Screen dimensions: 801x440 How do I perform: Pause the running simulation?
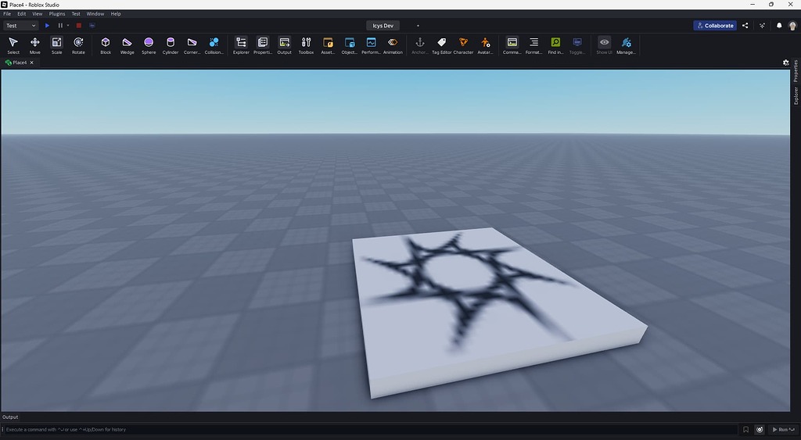(60, 26)
